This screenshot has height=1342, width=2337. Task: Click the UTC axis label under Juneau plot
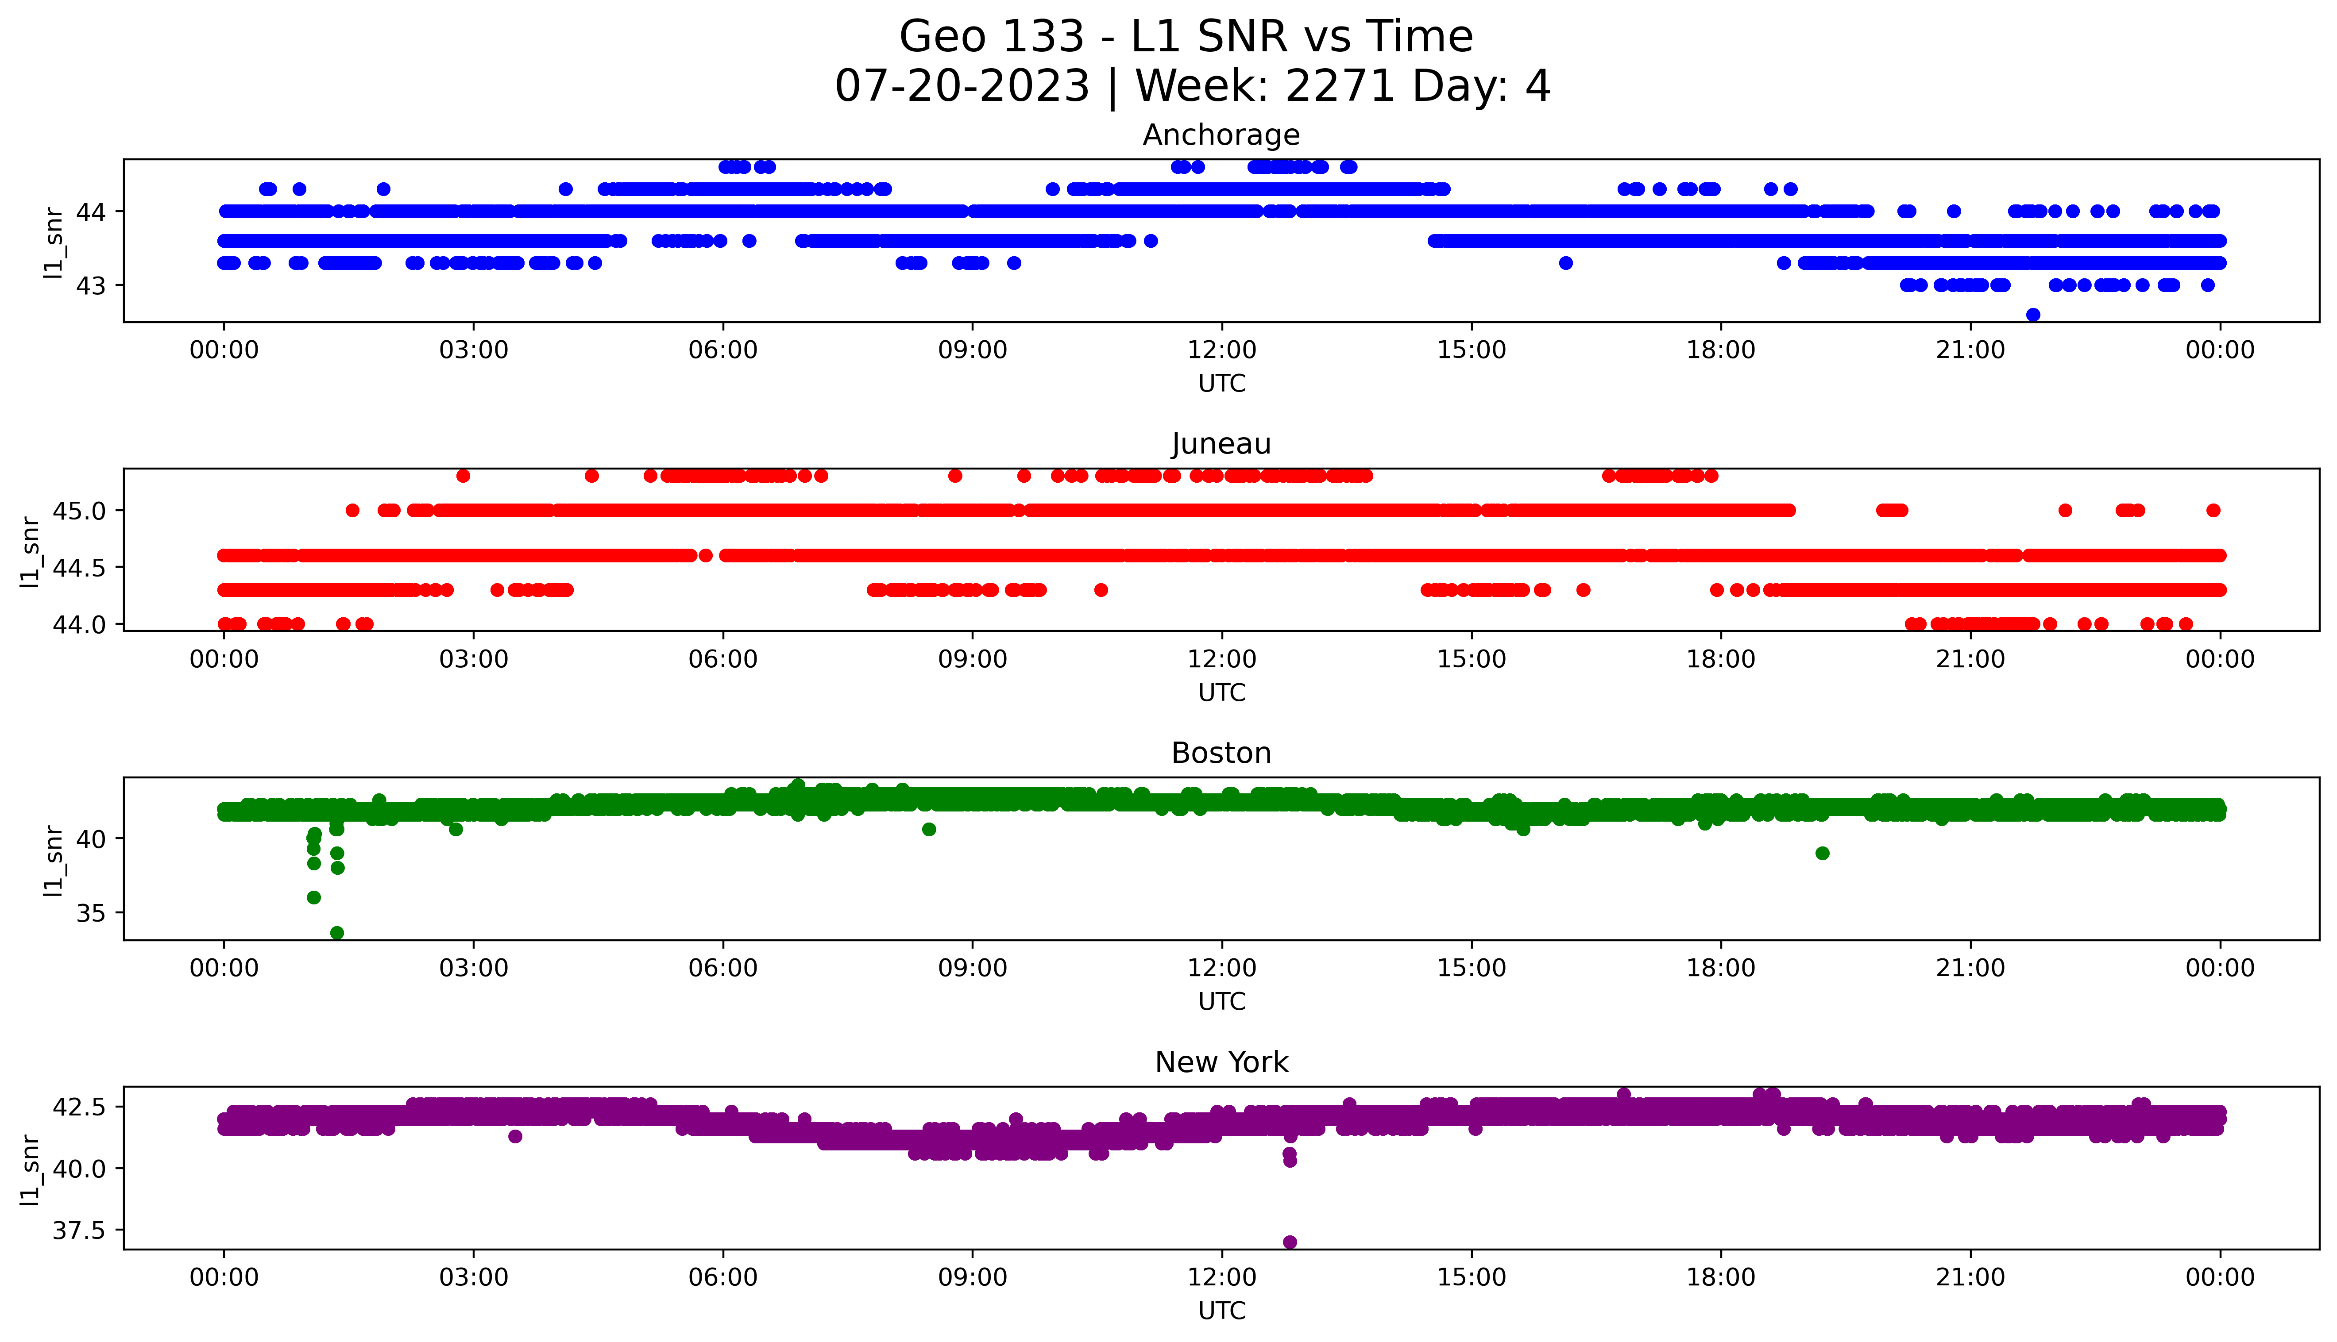pos(1221,692)
